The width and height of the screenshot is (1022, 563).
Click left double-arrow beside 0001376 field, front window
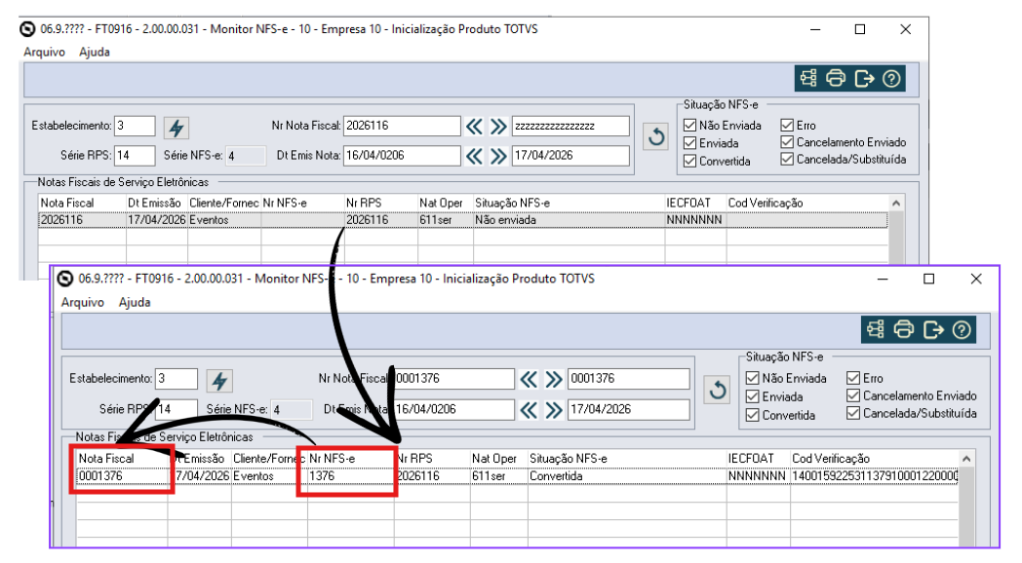tap(529, 379)
